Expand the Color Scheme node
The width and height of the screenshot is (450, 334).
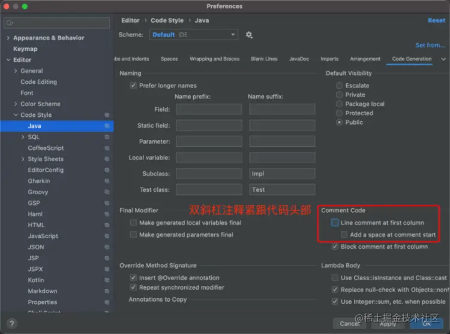tap(16, 104)
